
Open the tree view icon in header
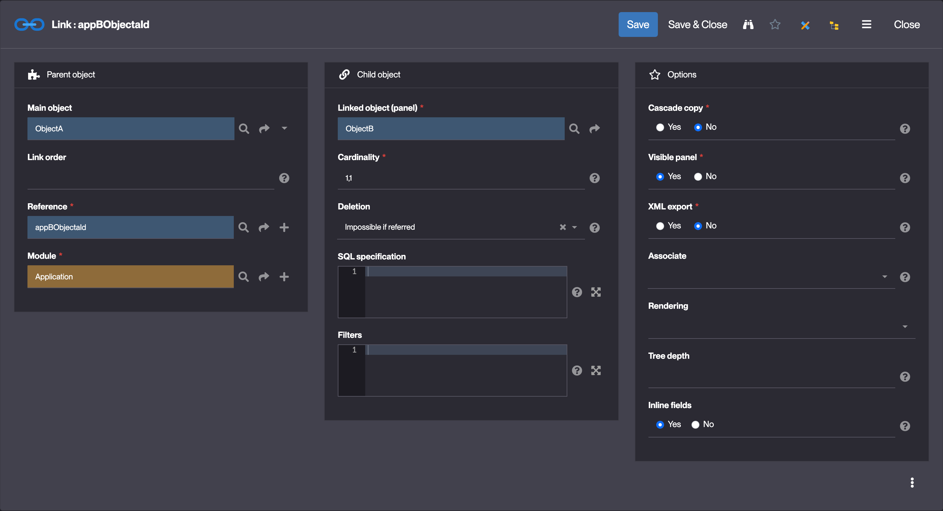point(834,25)
